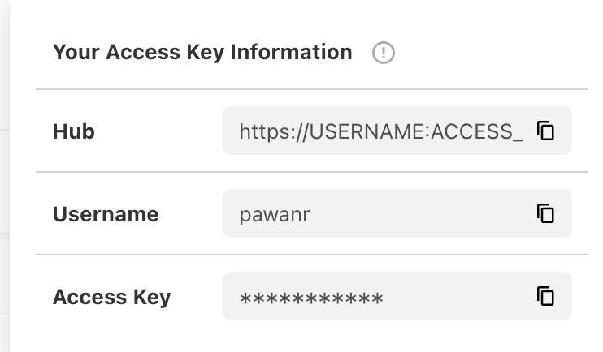Screen dimensions: 603x352
Task: Click the Hub row label
Action: (x=74, y=131)
